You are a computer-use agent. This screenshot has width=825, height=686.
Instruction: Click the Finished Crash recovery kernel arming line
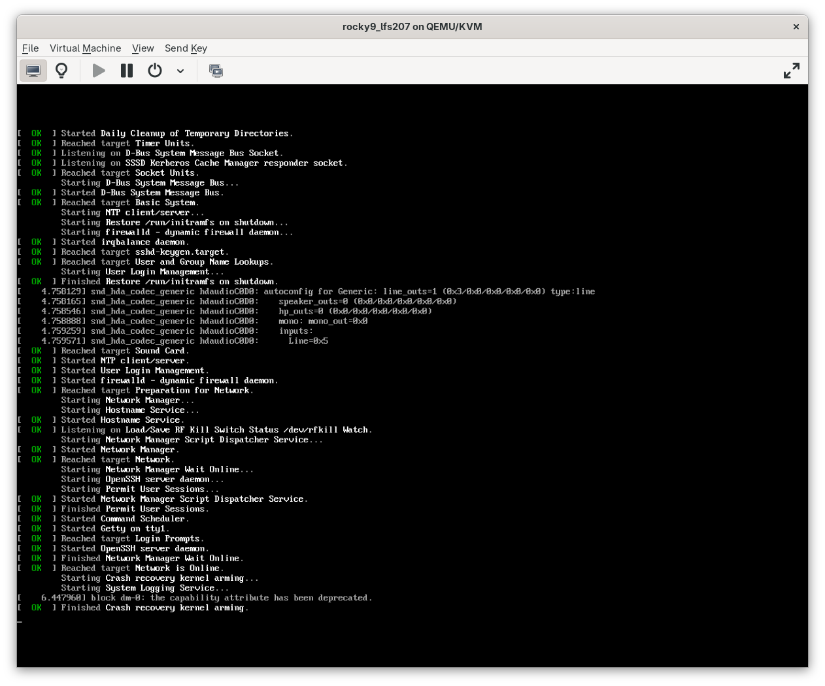(154, 607)
